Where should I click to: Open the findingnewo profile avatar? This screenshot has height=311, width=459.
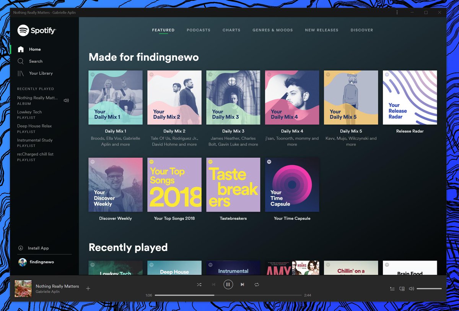(x=22, y=262)
